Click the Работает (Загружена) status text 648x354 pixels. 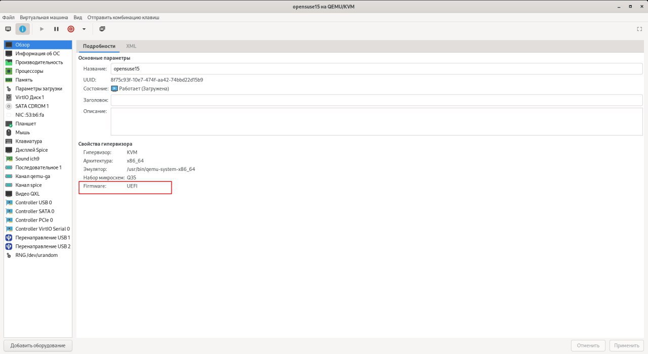[x=144, y=88]
